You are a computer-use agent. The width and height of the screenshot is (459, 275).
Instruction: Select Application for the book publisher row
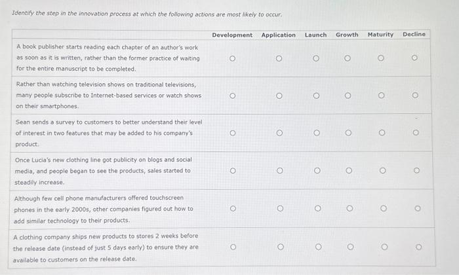click(x=279, y=58)
